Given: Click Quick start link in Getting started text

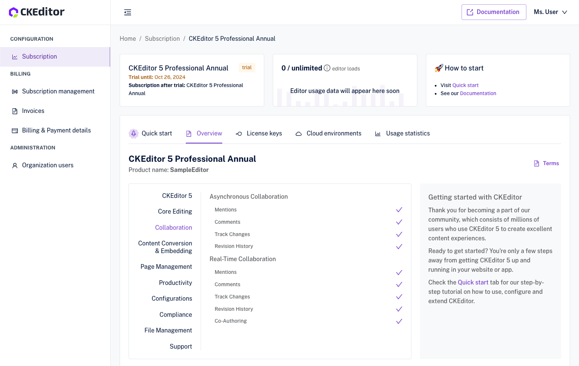Looking at the screenshot, I should 473,282.
